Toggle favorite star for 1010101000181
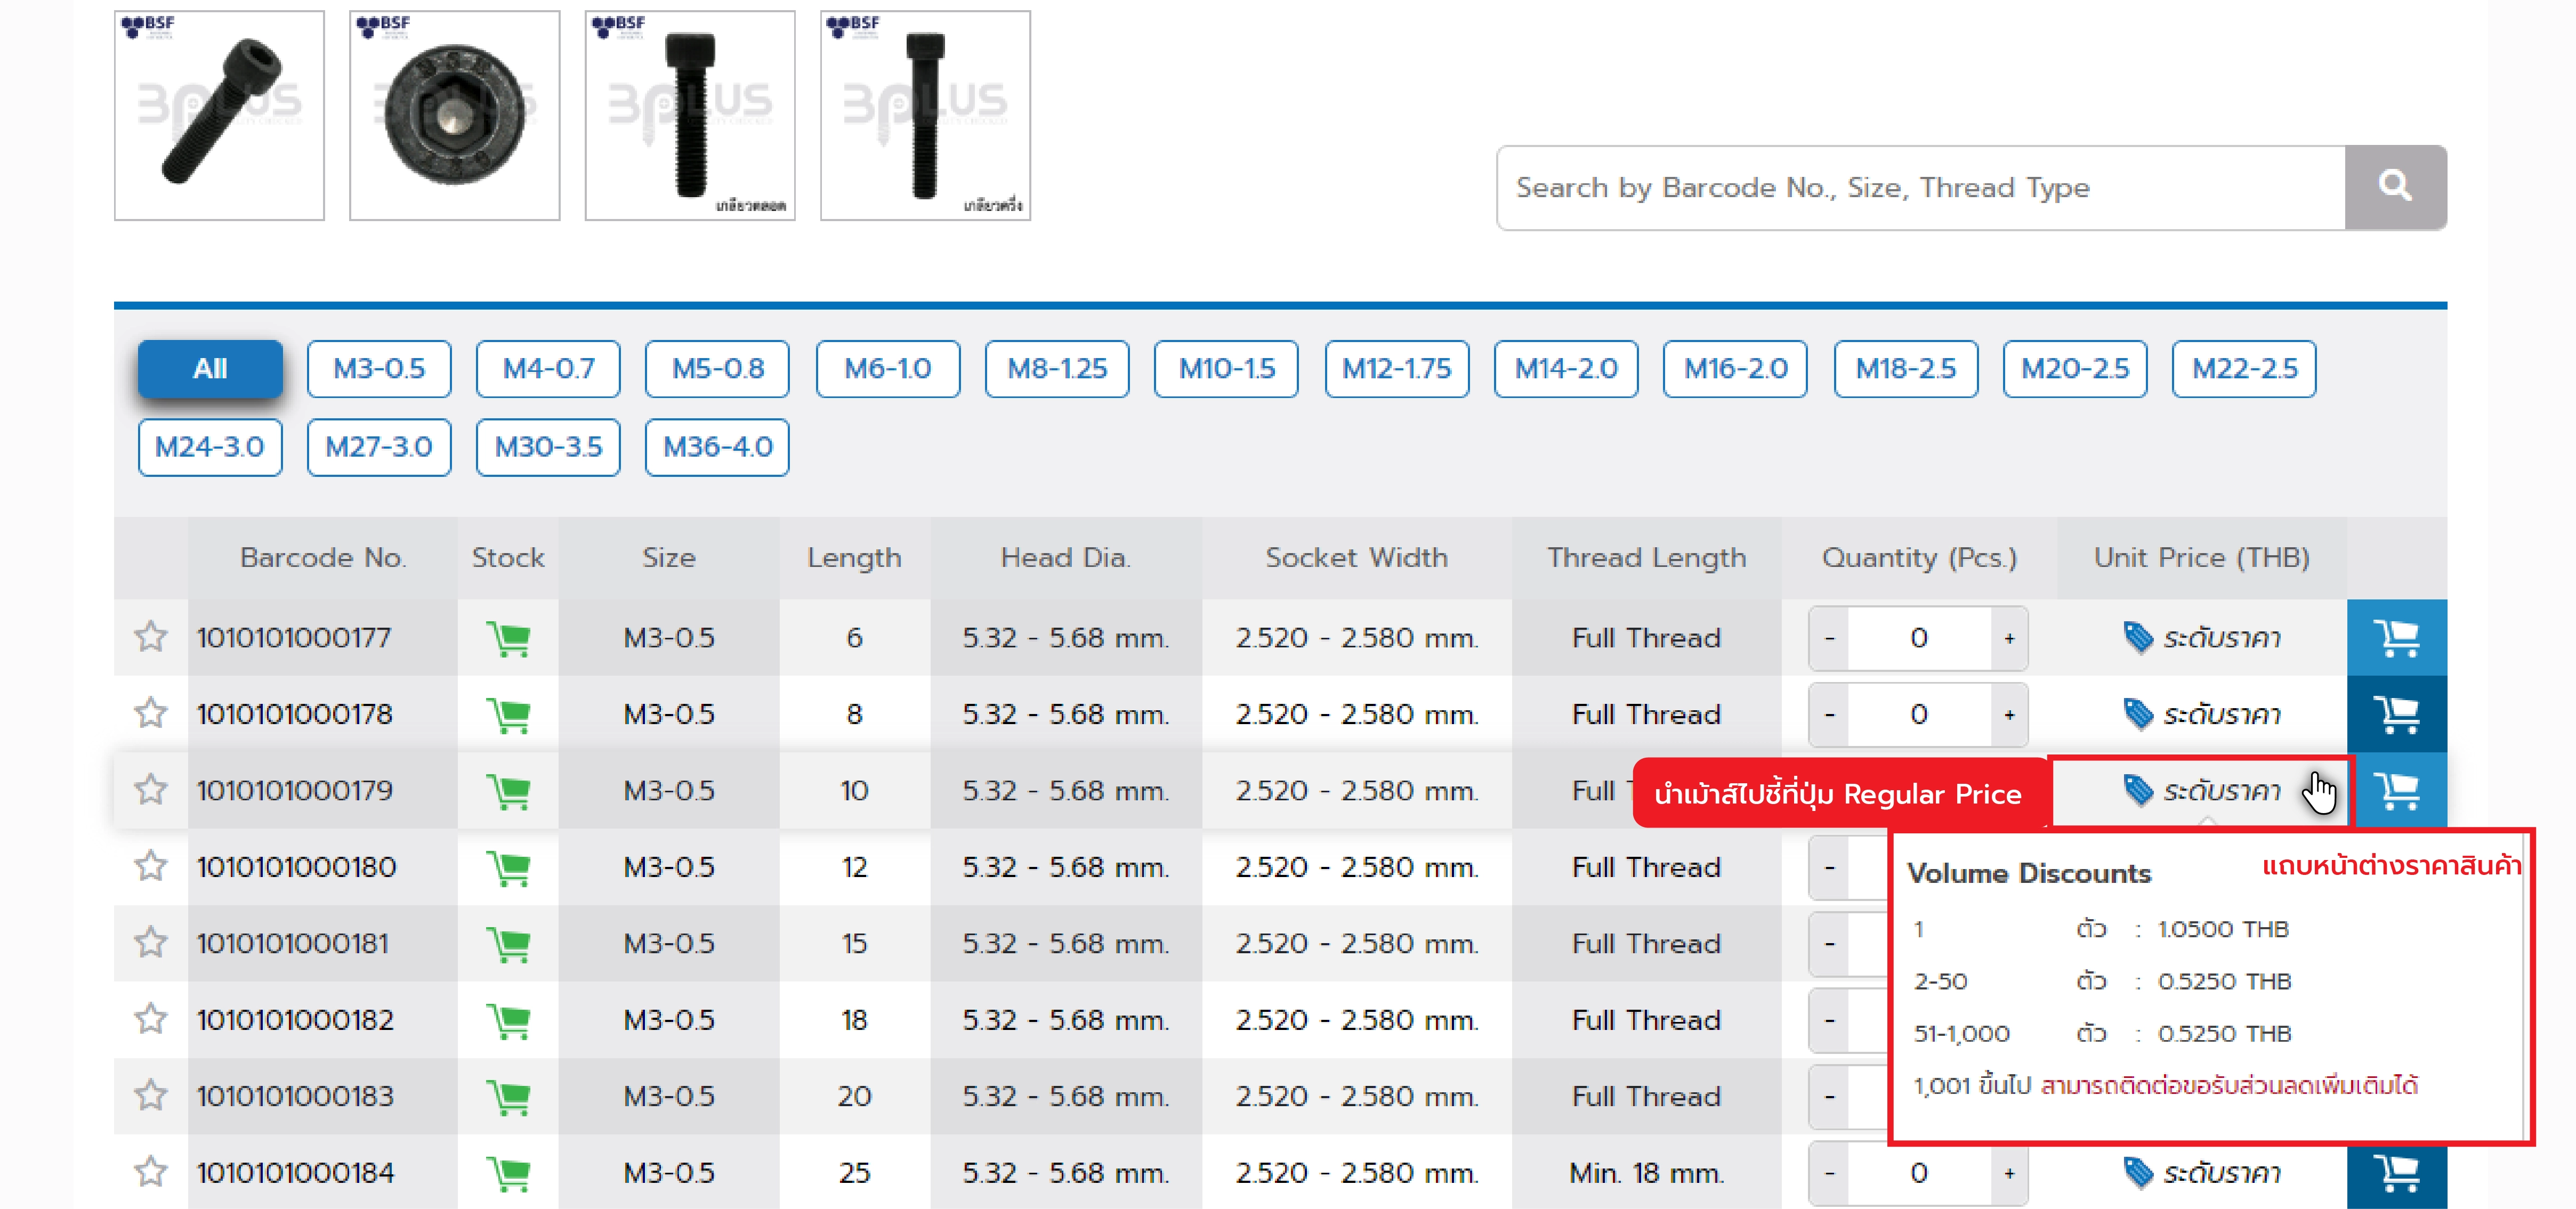The height and width of the screenshot is (1209, 2576). click(x=151, y=942)
